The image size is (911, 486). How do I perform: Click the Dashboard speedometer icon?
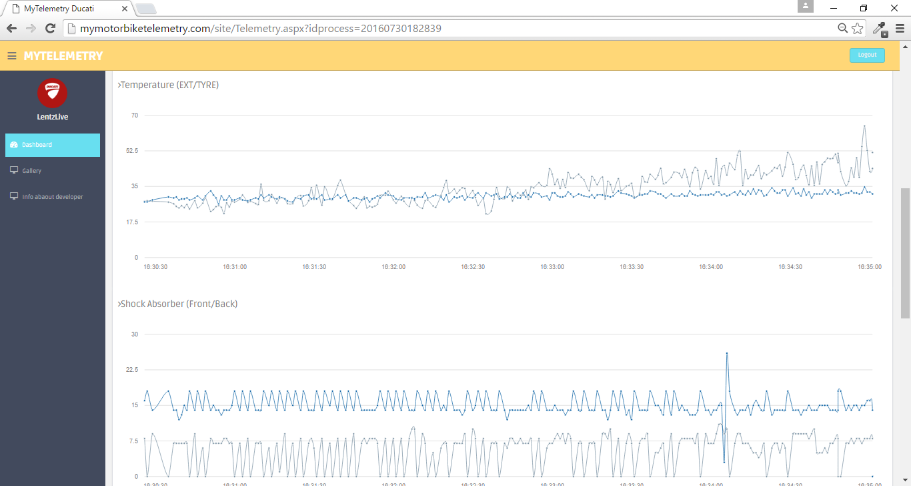(x=14, y=145)
